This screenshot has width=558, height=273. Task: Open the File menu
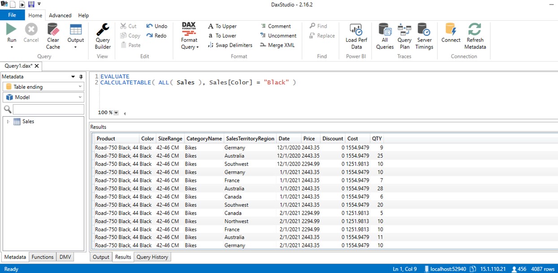(12, 15)
